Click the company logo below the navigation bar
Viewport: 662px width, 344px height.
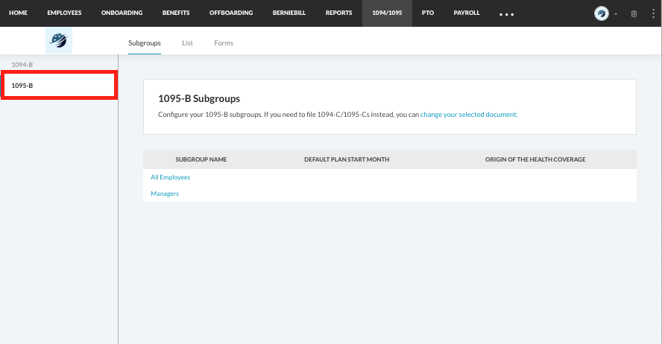(59, 42)
